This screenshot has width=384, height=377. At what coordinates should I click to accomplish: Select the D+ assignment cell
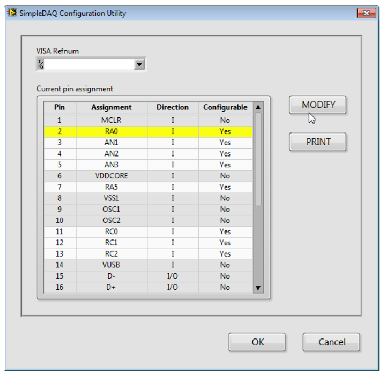(x=112, y=287)
